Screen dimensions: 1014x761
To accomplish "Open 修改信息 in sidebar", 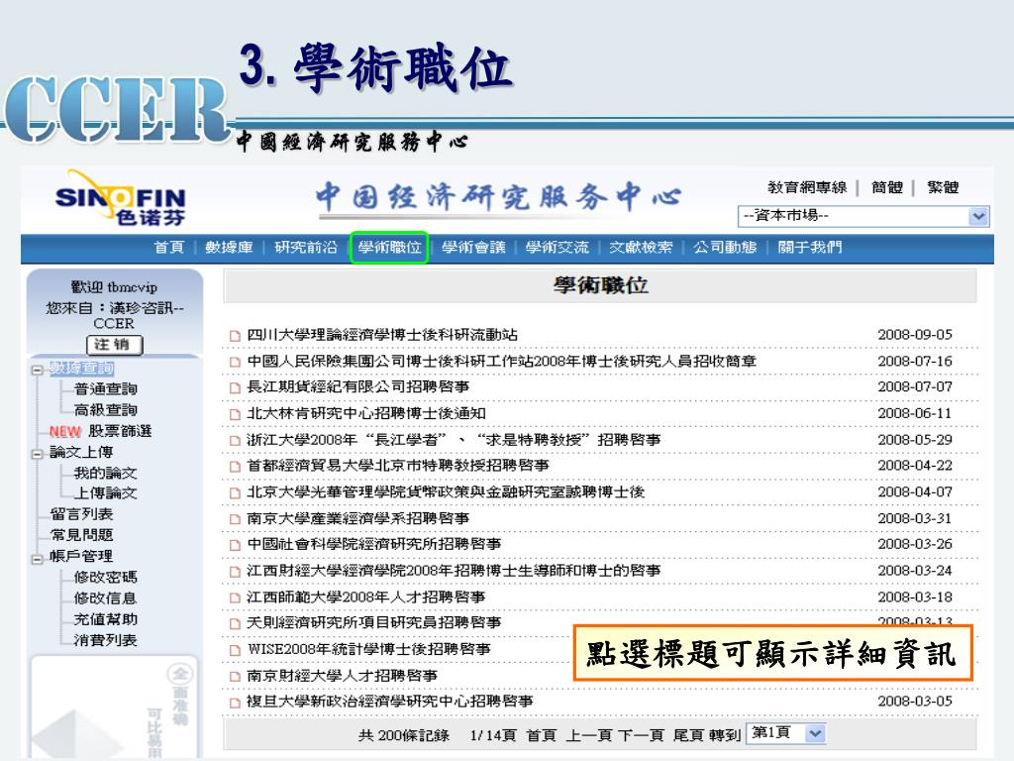I will click(x=105, y=598).
